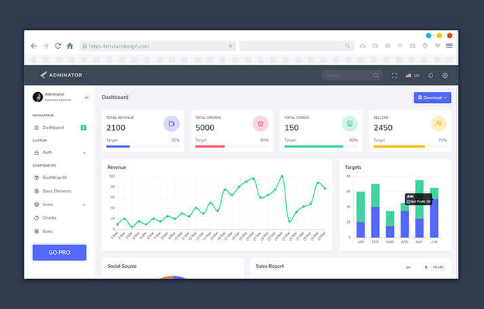Click the Sellers people icon

pyautogui.click(x=439, y=123)
